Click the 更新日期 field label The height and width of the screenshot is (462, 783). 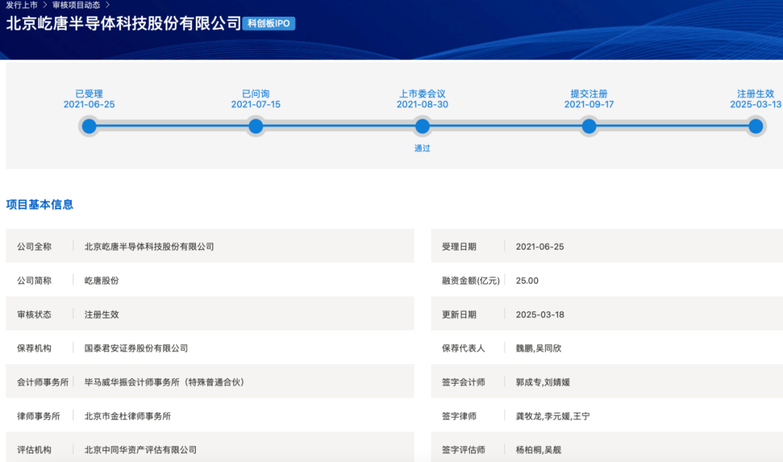tap(459, 314)
